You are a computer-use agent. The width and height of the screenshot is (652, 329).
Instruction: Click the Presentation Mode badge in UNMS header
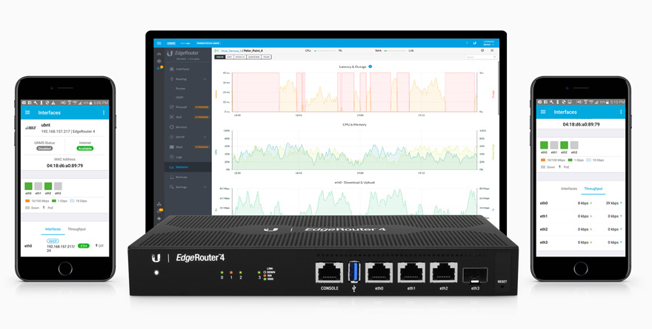(208, 43)
